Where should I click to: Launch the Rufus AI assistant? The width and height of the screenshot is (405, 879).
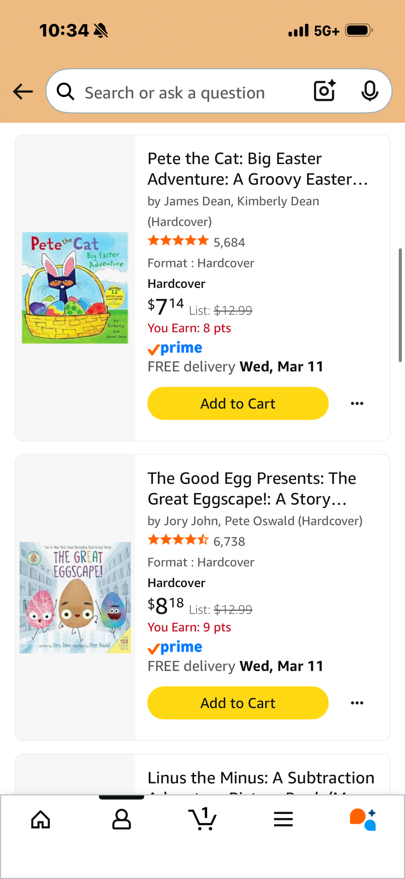coord(363,819)
